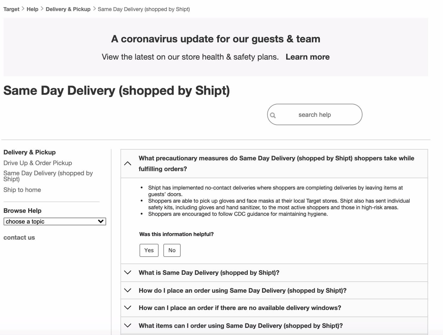Screen dimensions: 443x335
Task: Expand 'How do I place an order' question
Action: click(x=242, y=291)
